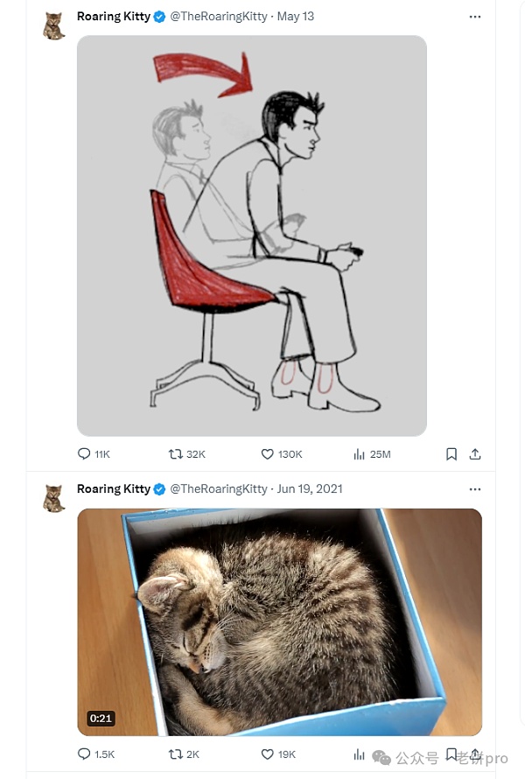The height and width of the screenshot is (779, 525).
Task: Reply to the Jun 19, 2021 tweet
Action: coord(85,754)
